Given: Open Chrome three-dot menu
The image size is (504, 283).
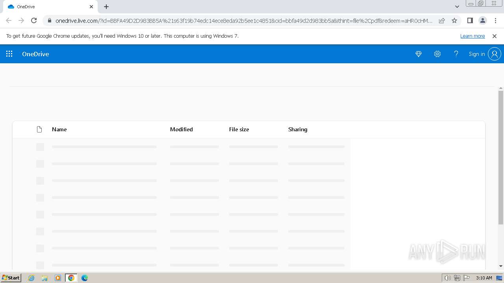Looking at the screenshot, I should point(495,20).
